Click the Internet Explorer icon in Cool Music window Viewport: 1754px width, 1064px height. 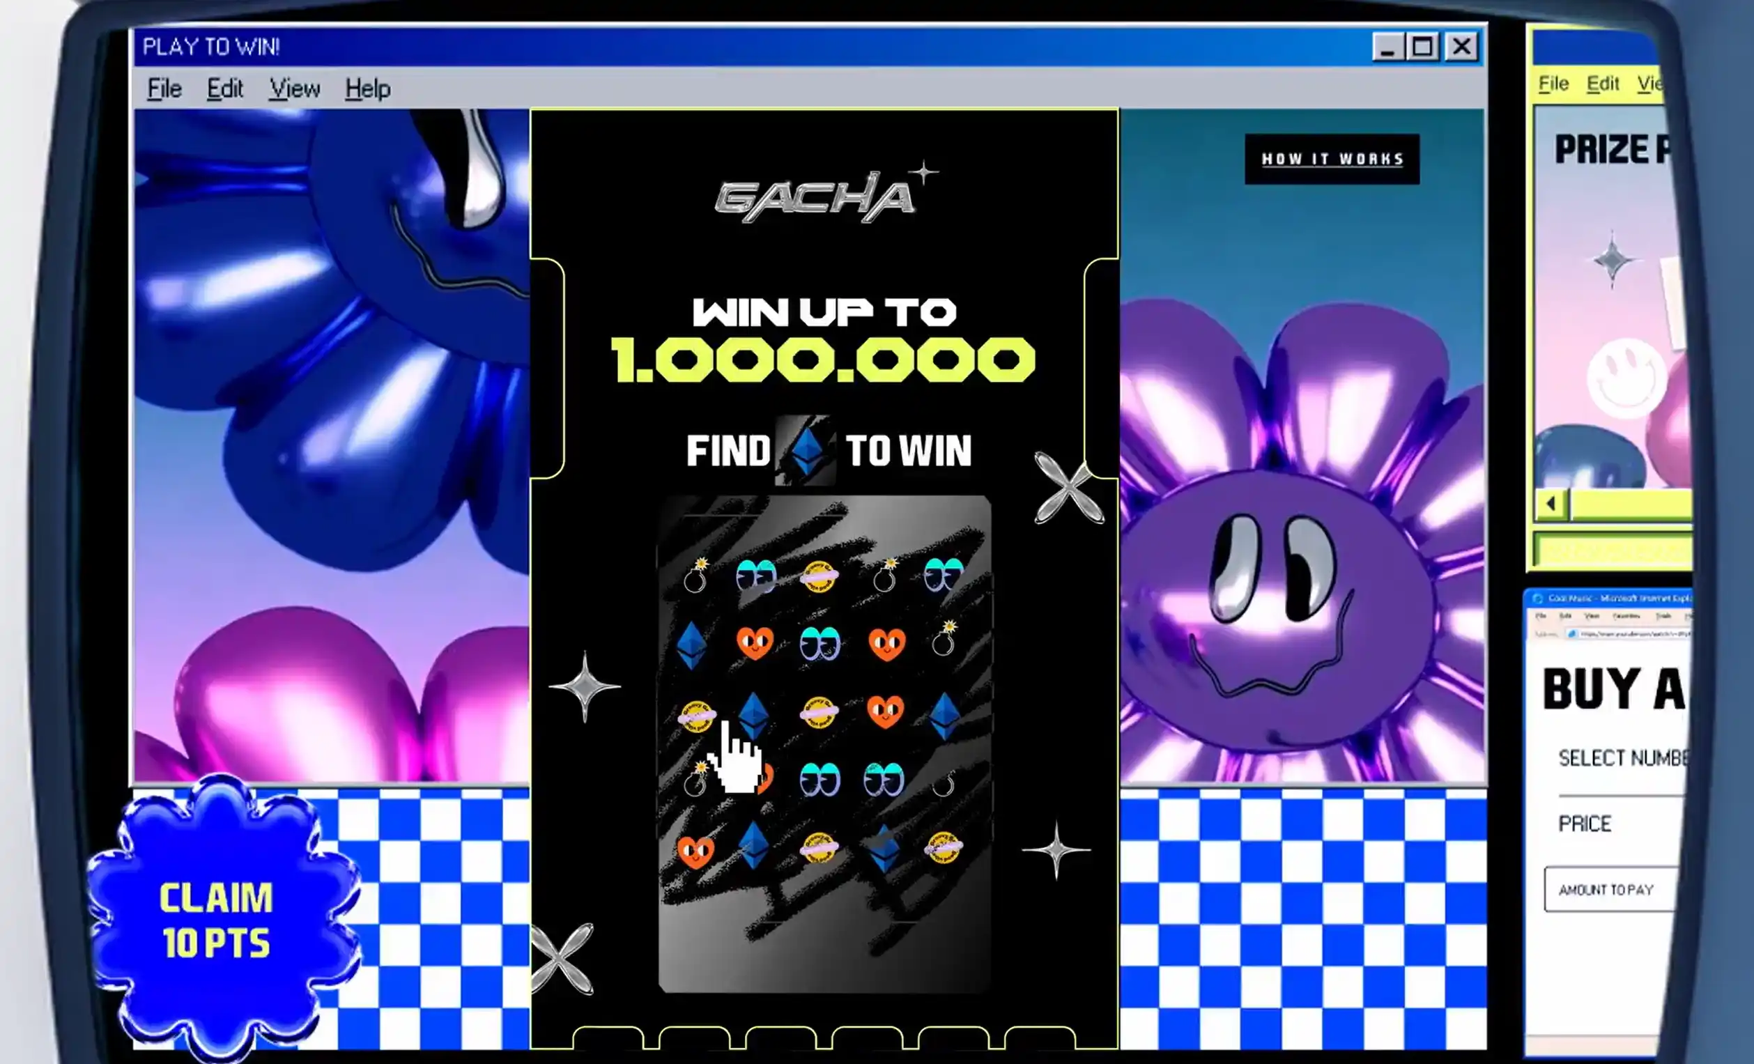pyautogui.click(x=1537, y=599)
